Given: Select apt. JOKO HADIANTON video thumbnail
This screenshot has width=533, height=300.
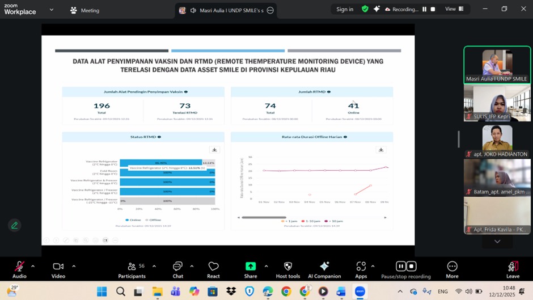Looking at the screenshot, I should (497, 140).
